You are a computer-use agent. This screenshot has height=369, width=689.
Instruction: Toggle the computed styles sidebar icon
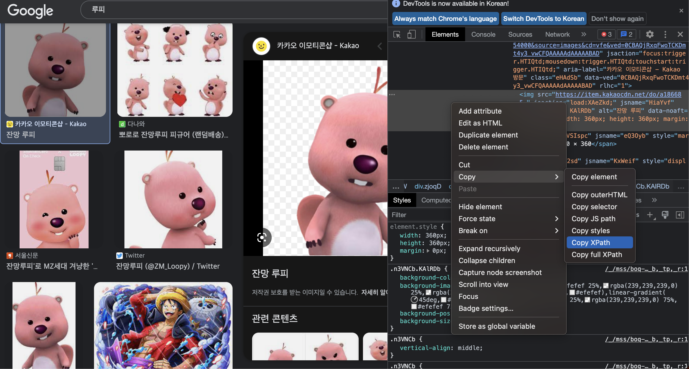point(680,215)
